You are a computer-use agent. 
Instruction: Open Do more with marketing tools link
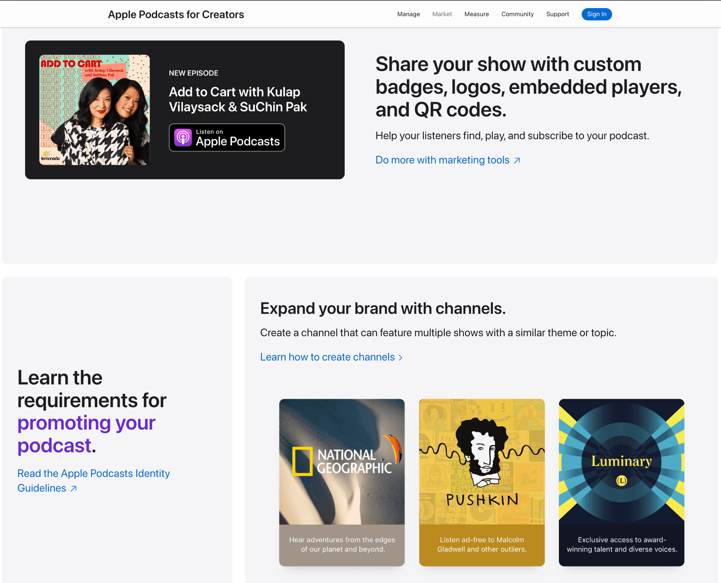442,160
